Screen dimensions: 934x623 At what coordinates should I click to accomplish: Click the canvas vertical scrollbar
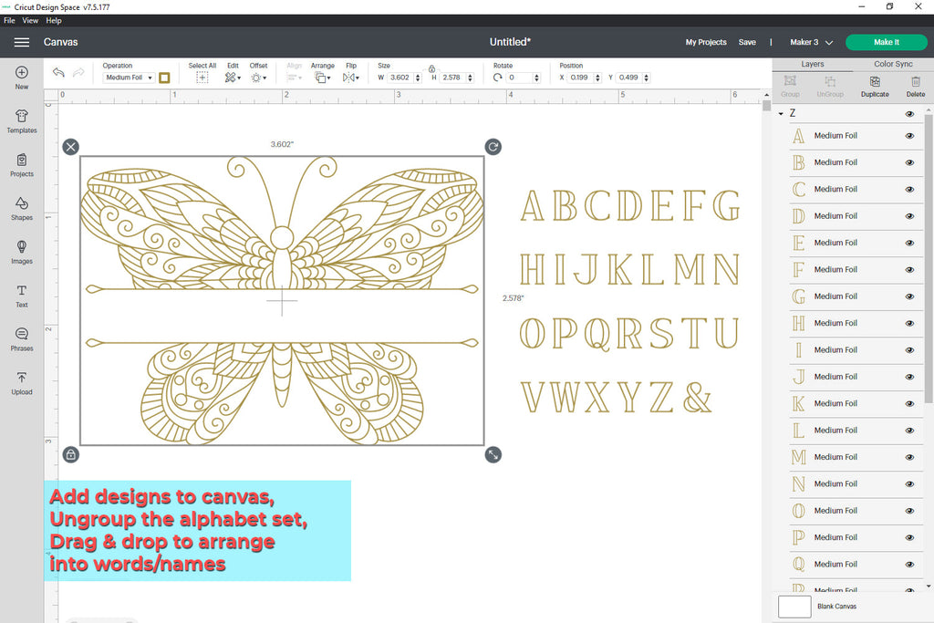point(766,106)
